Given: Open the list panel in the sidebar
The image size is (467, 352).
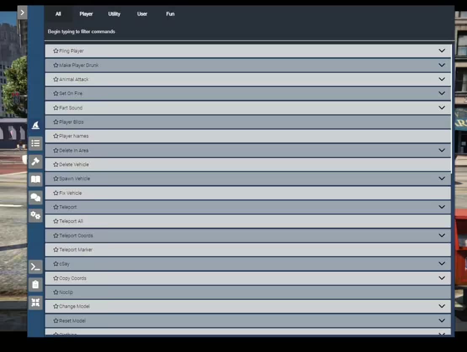Looking at the screenshot, I should click(35, 143).
